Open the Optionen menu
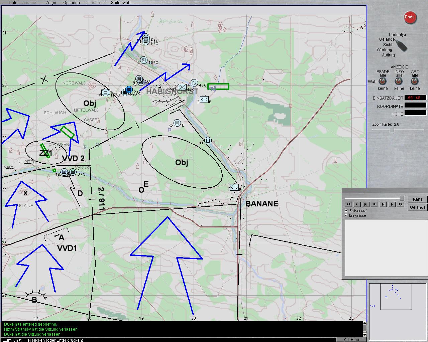Image resolution: width=428 pixels, height=342 pixels. coord(71,3)
